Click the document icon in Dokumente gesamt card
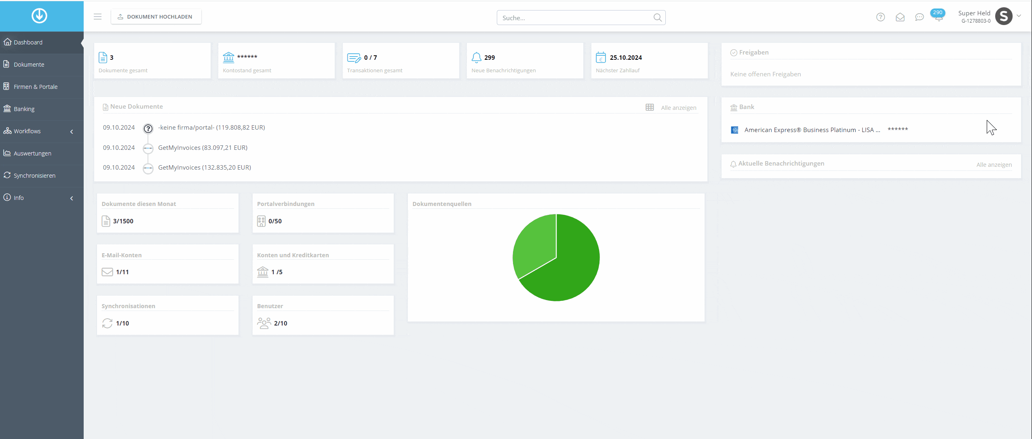1032x439 pixels. pyautogui.click(x=103, y=57)
